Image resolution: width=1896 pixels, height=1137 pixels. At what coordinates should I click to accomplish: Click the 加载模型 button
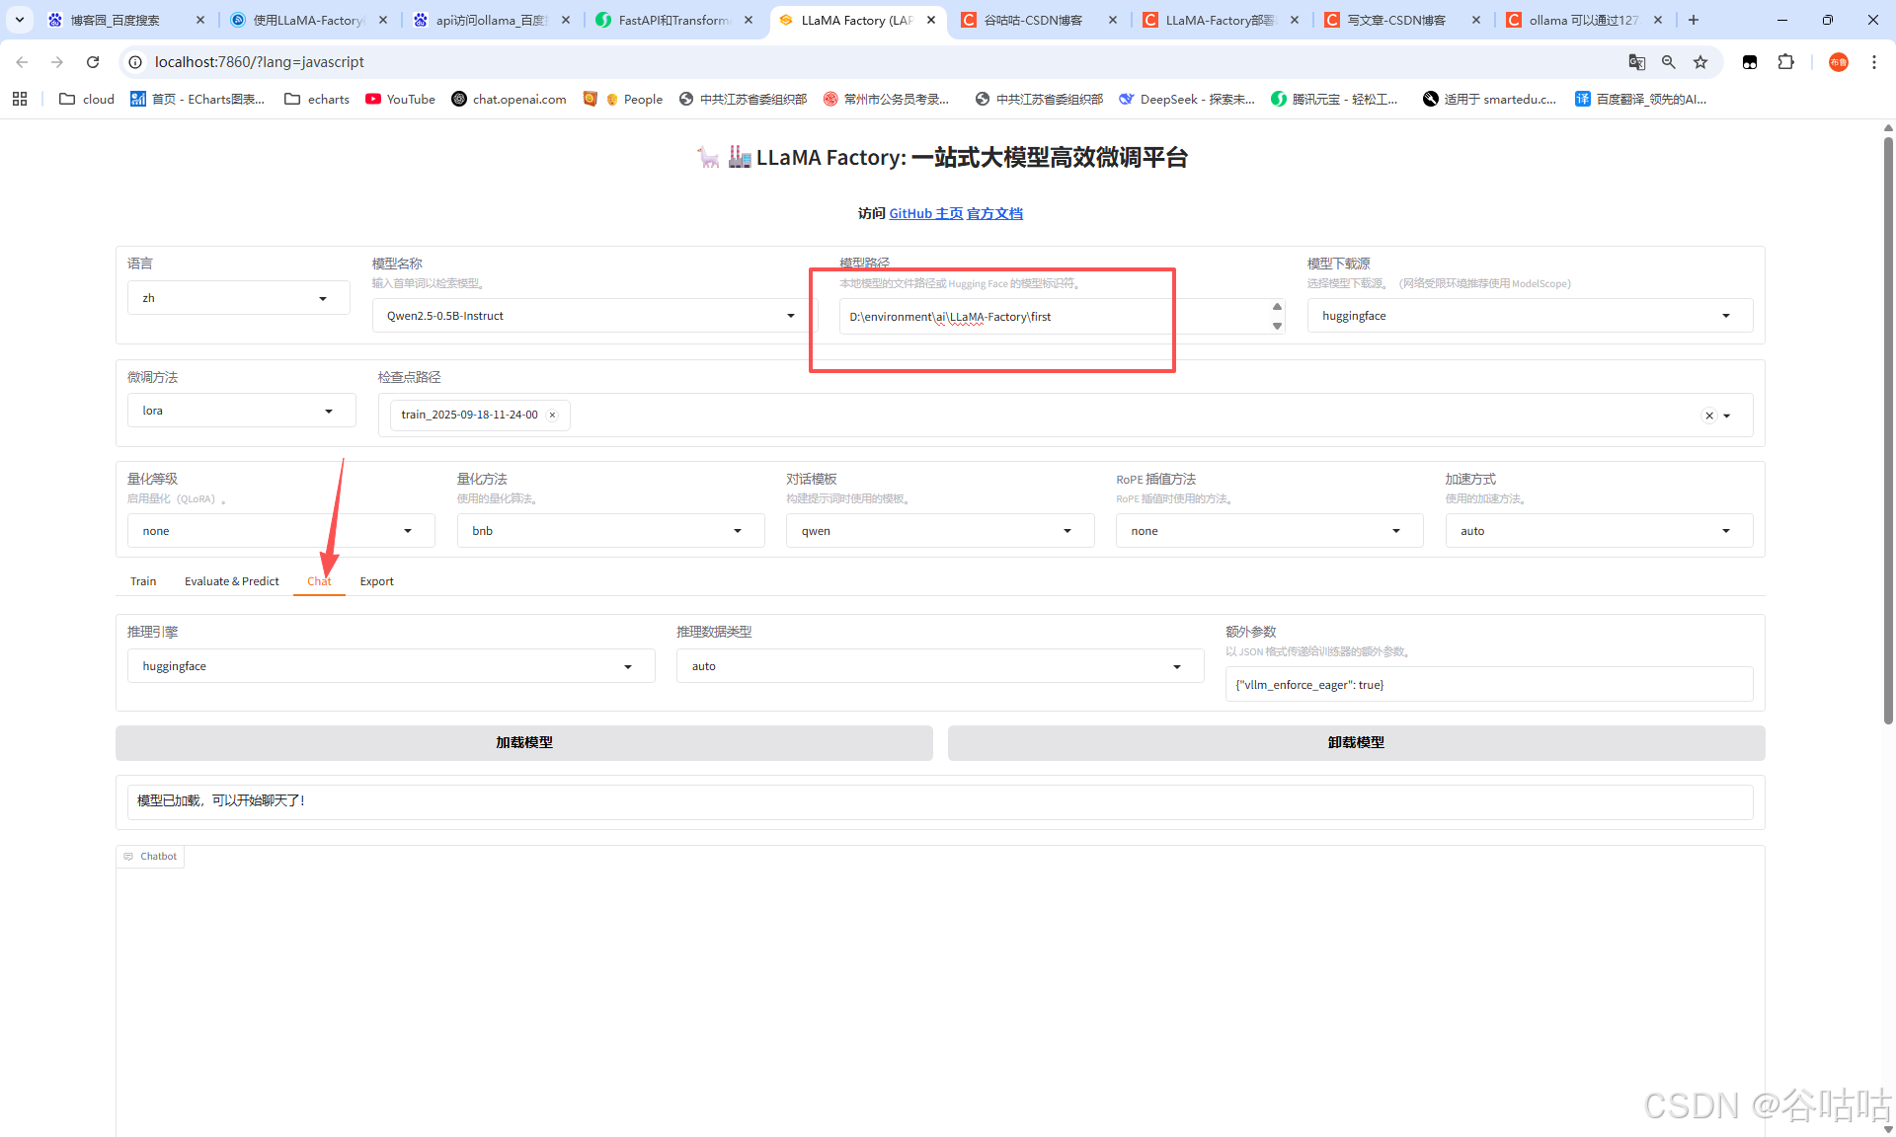(524, 743)
